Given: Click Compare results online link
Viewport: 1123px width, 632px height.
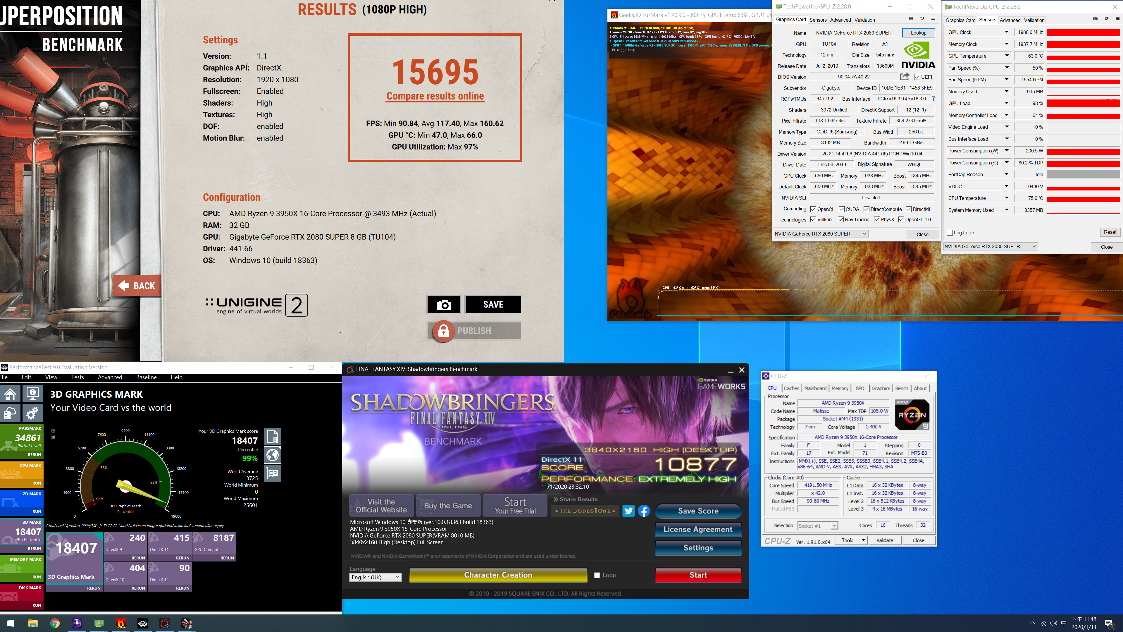Looking at the screenshot, I should click(435, 96).
